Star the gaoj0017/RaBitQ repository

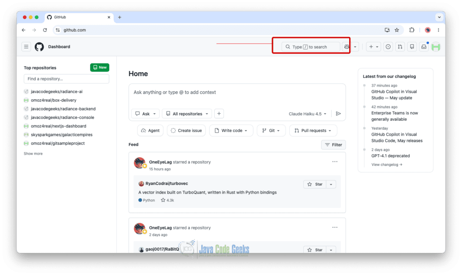tap(314, 250)
